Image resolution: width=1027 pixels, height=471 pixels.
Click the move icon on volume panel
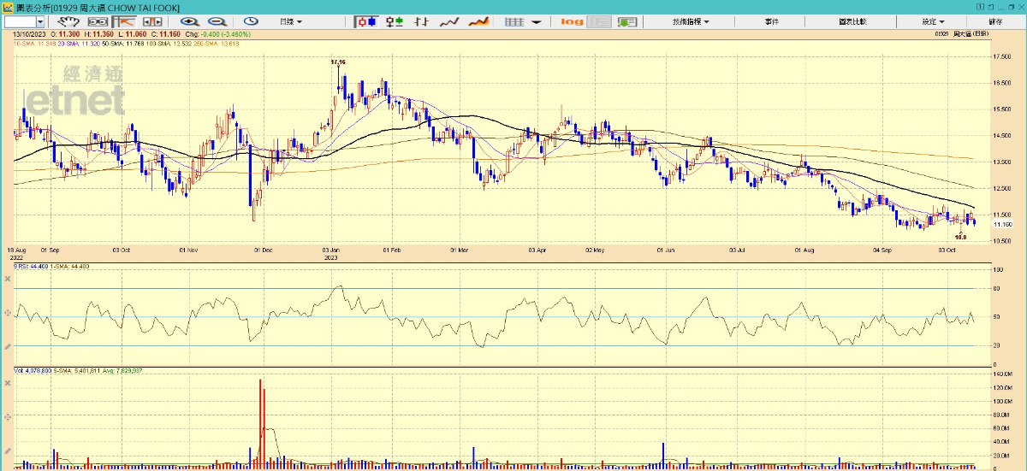pyautogui.click(x=7, y=416)
